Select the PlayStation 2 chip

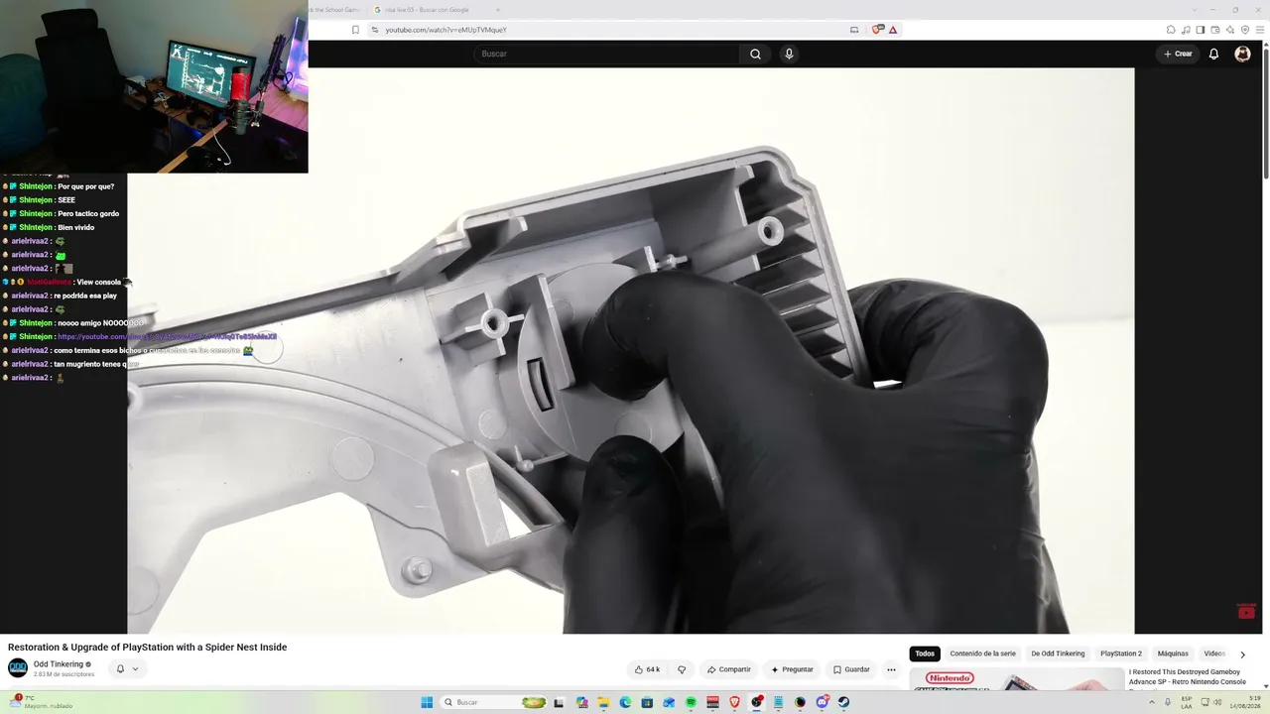click(x=1121, y=654)
